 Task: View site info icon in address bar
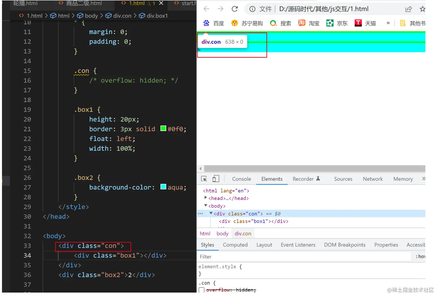(x=252, y=9)
